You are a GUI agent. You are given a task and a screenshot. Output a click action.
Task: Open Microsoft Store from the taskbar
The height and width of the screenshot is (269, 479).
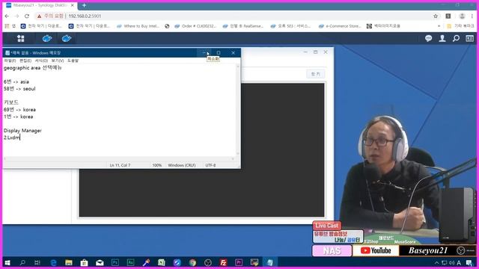(85, 262)
